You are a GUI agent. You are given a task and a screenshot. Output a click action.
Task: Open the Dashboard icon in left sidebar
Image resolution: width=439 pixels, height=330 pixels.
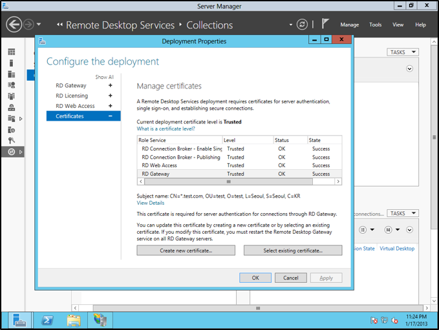tap(11, 52)
